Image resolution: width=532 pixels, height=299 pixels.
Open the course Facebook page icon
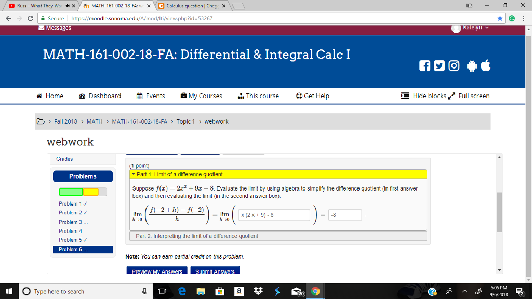click(x=424, y=66)
